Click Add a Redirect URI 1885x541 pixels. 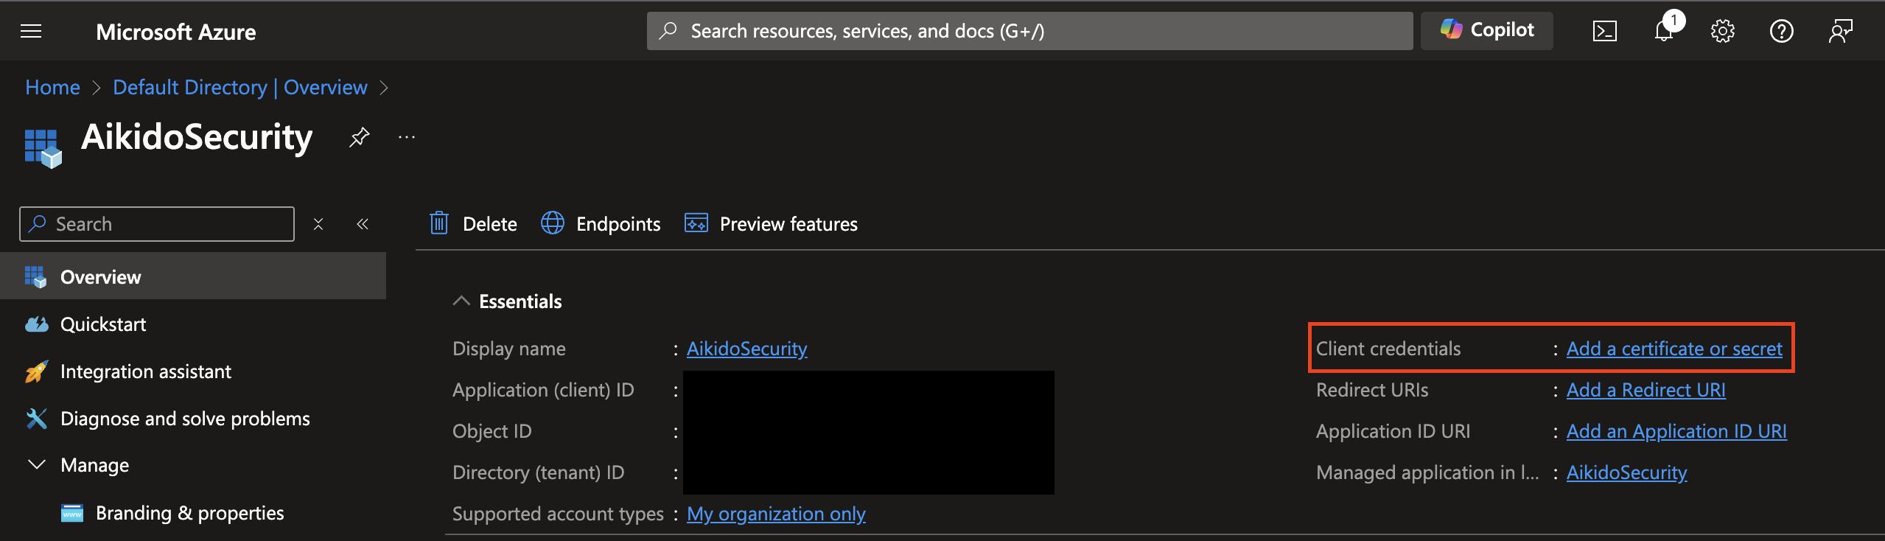click(1646, 390)
